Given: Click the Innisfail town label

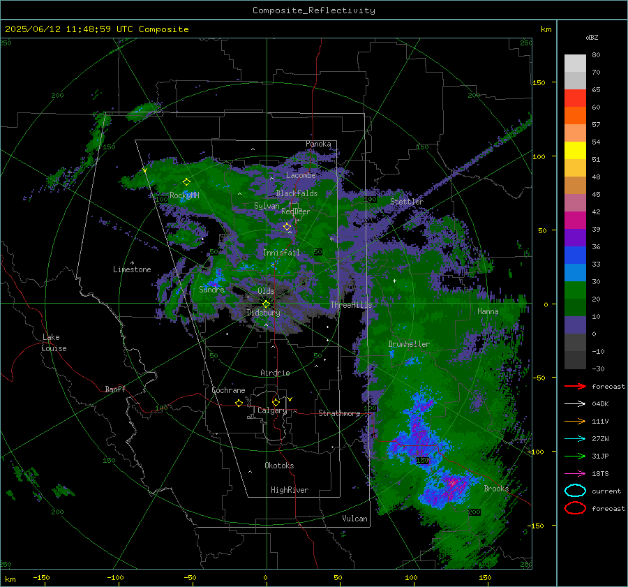Looking at the screenshot, I should coord(281,253).
